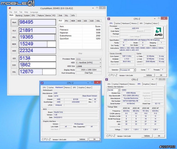Click the AMD A4-5000 APU specification text

click(x=141, y=40)
